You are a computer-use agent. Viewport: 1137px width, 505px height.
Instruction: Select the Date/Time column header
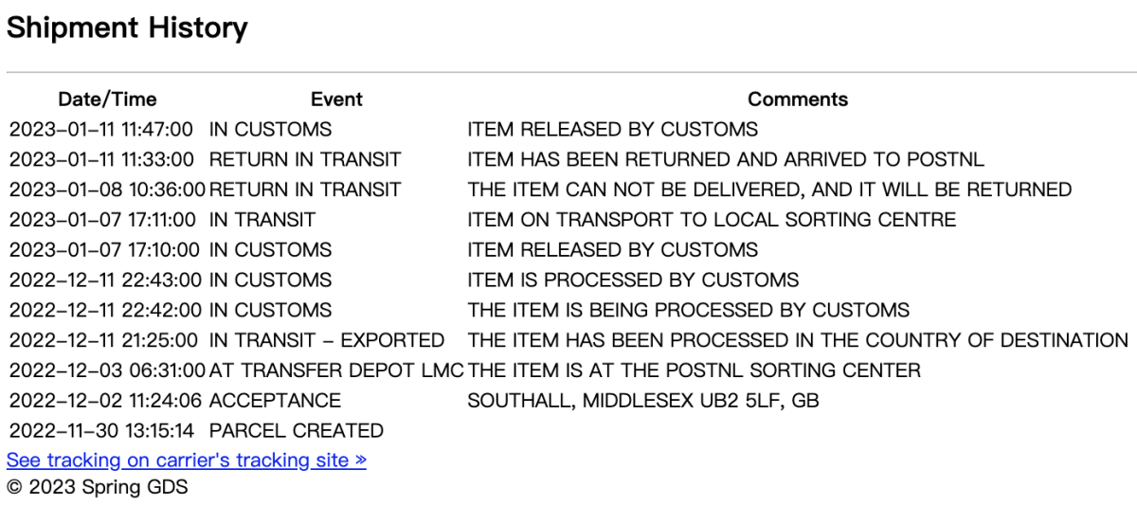[107, 99]
